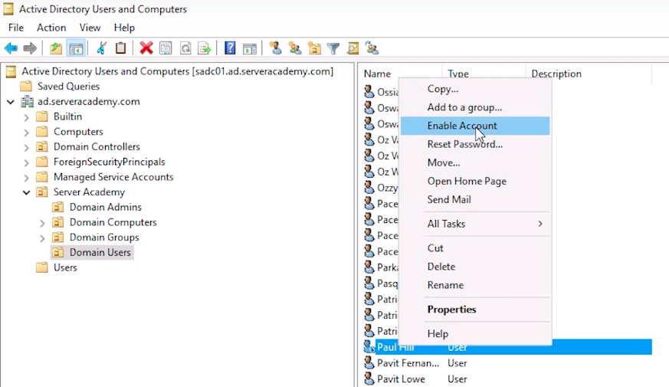
Task: Click the Create new user toolbar icon
Action: [276, 48]
